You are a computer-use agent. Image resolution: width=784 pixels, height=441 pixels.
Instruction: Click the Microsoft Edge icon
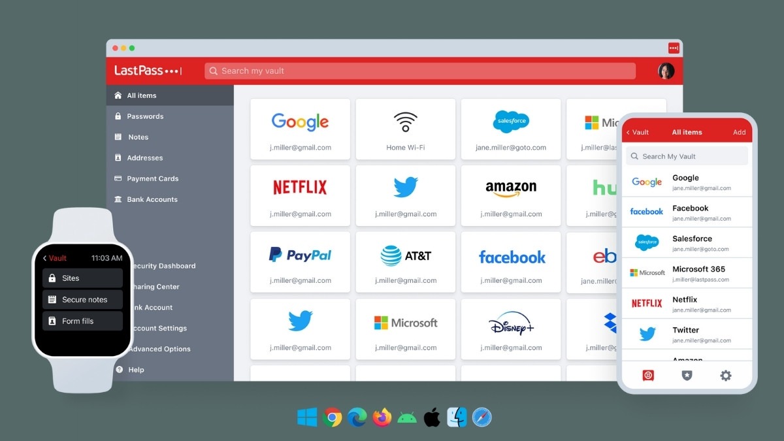coord(357,417)
